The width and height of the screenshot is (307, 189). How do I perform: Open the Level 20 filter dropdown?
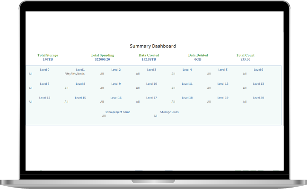pyautogui.click(x=245, y=102)
